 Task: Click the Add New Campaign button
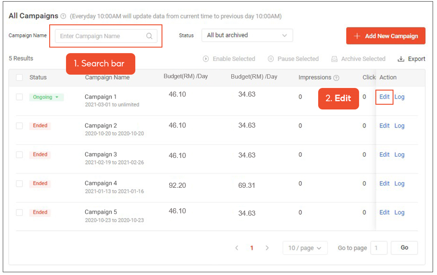click(x=385, y=36)
